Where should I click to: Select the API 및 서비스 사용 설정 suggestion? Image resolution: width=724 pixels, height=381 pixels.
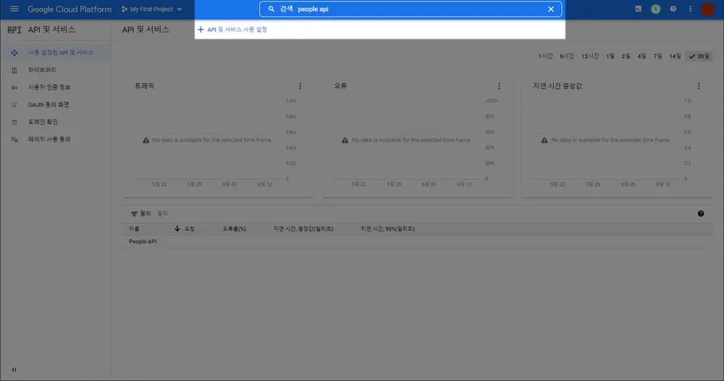click(x=232, y=30)
